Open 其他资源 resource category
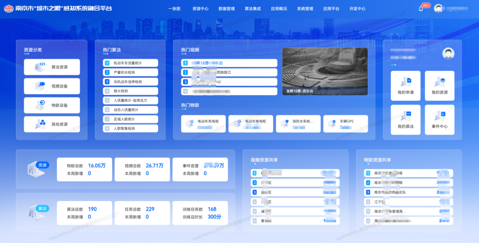479x243 pixels. [x=52, y=124]
